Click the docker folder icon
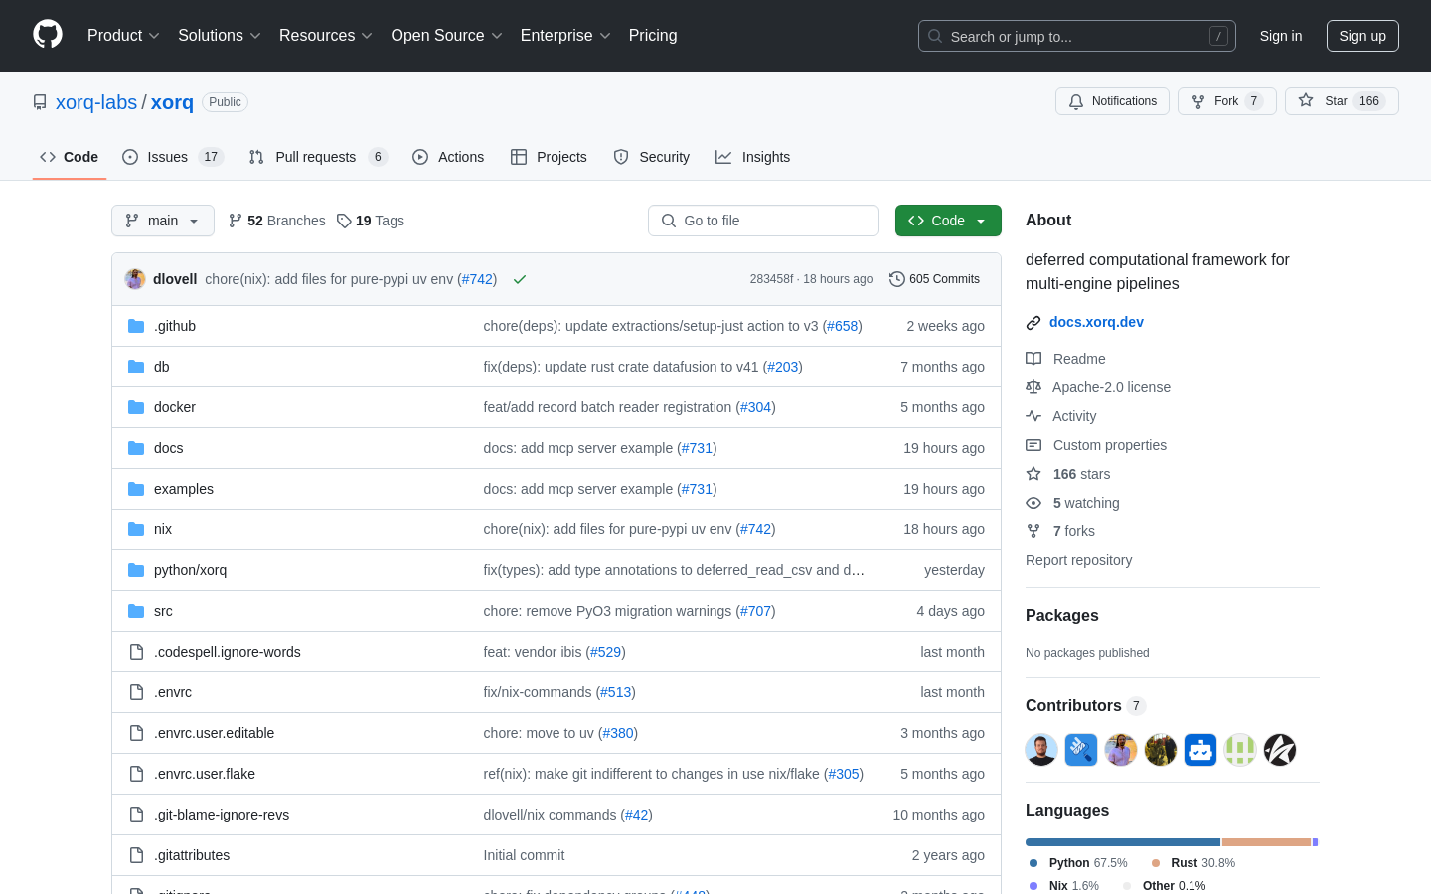Image resolution: width=1431 pixels, height=894 pixels. 136,407
